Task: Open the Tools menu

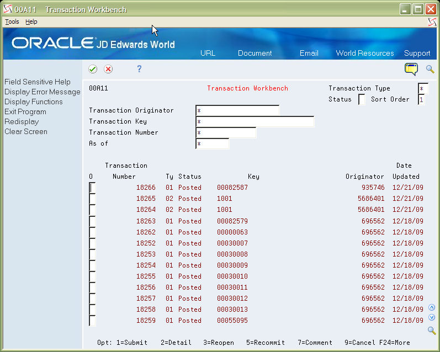Action: pyautogui.click(x=12, y=22)
